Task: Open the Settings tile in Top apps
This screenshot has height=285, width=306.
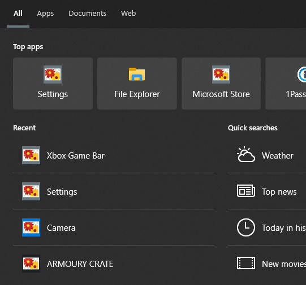Action: pos(53,84)
